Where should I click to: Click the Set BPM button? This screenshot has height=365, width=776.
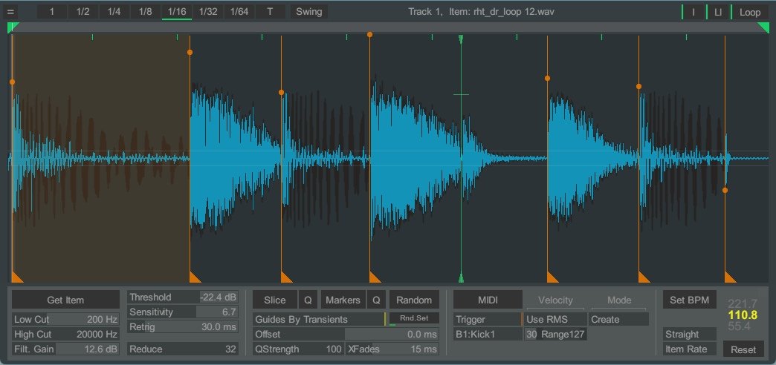point(689,300)
